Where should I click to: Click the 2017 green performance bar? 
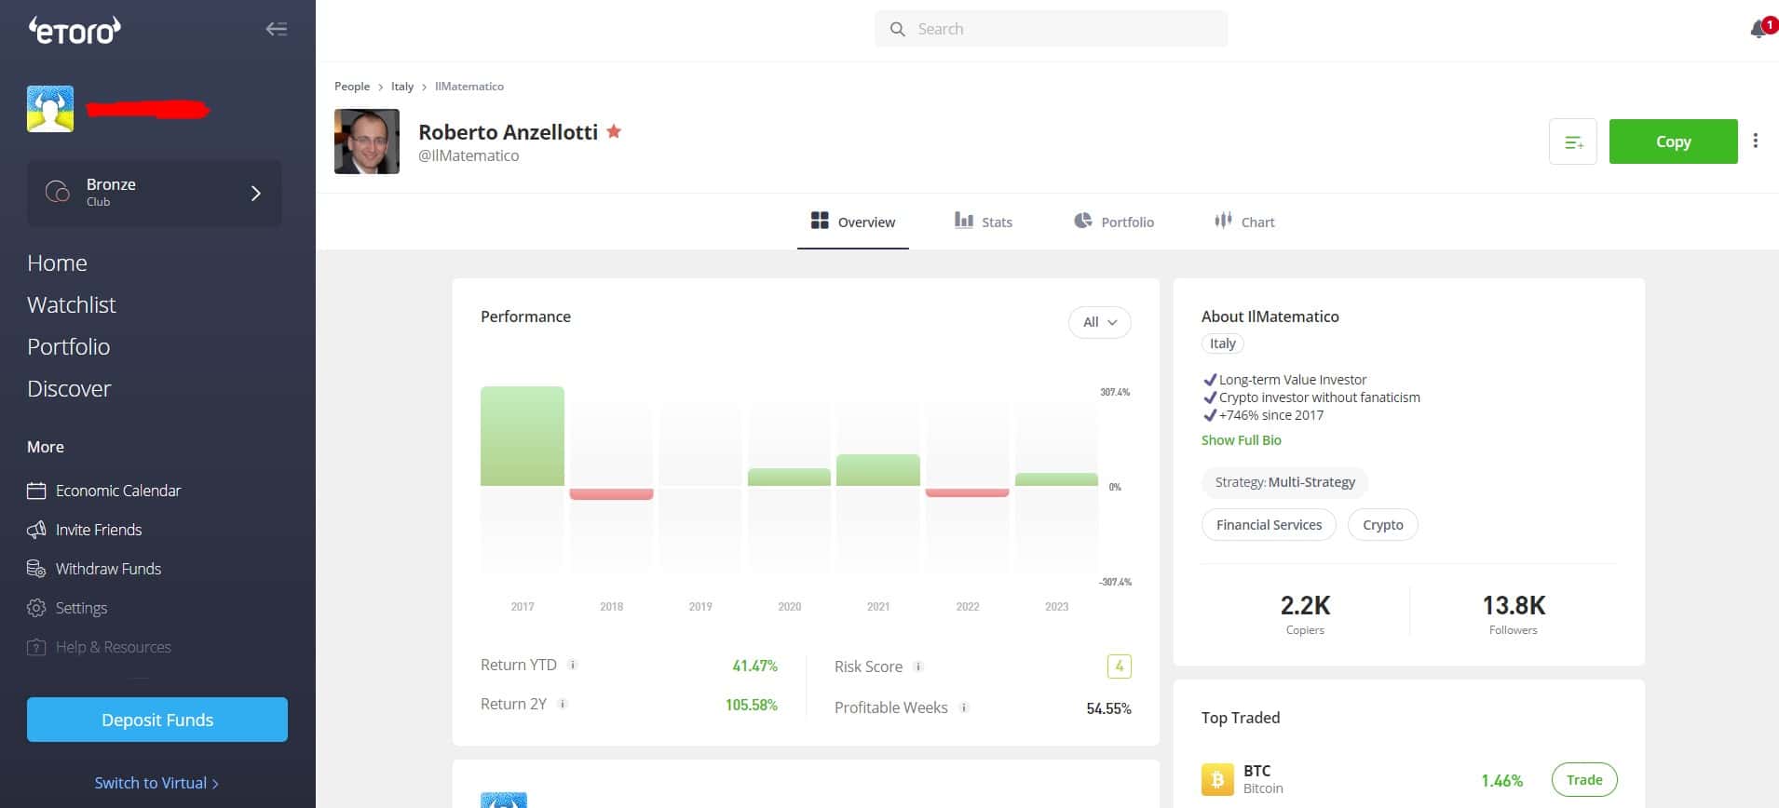tap(523, 436)
